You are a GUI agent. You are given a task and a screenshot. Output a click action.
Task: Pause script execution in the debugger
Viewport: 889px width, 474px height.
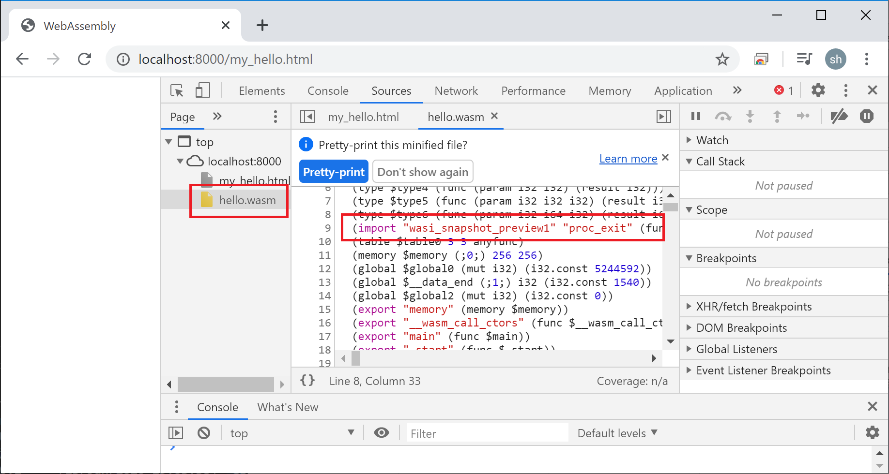tap(696, 116)
